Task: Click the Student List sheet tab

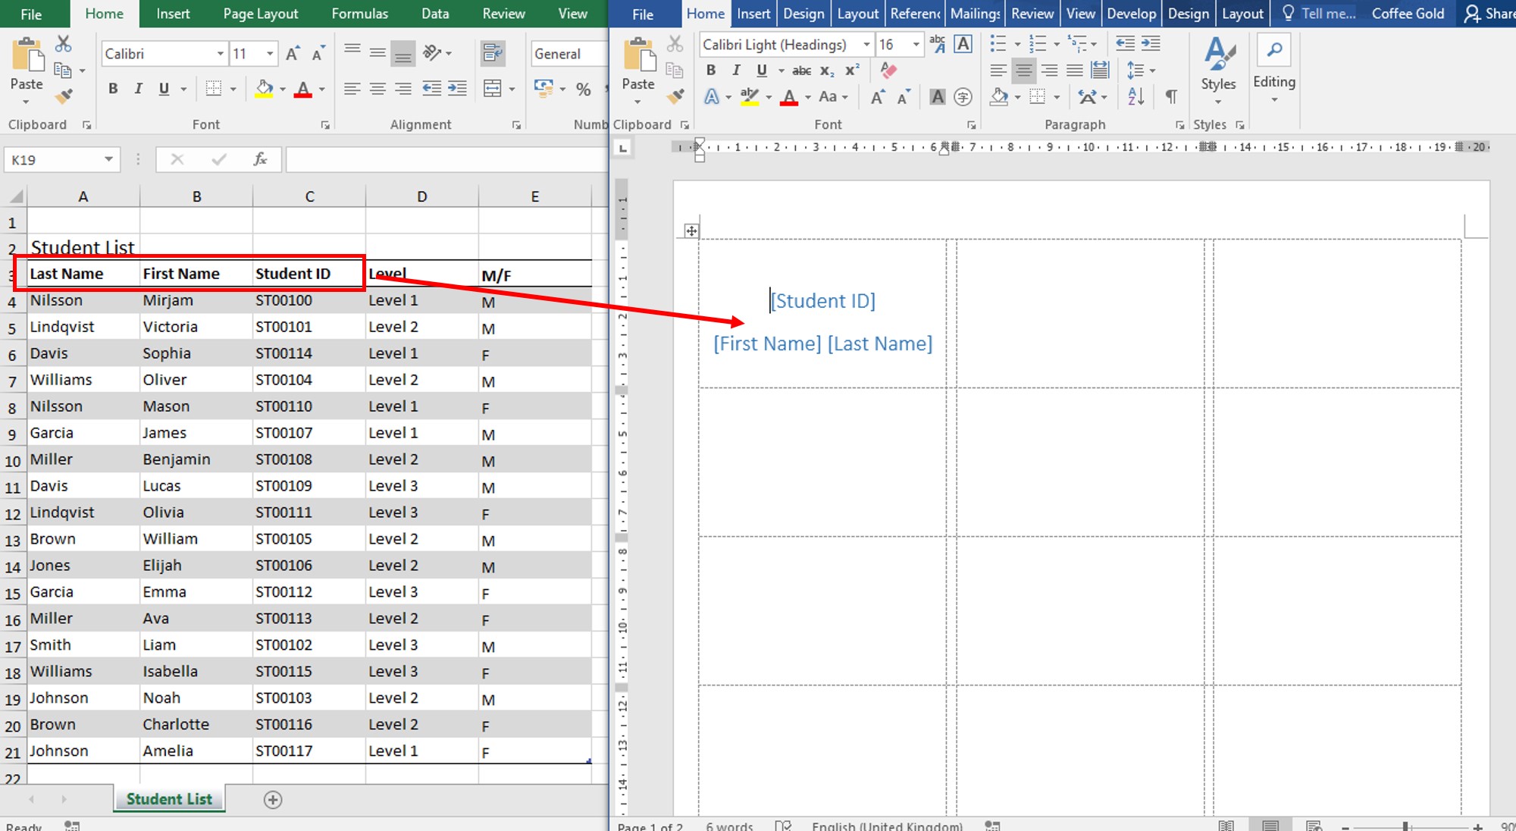Action: tap(169, 799)
